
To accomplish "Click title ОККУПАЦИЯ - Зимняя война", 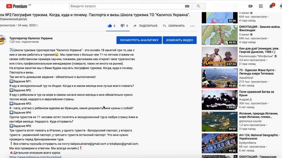I will (260, 28).
